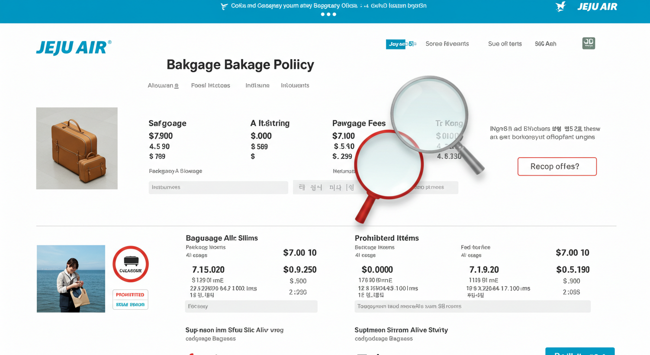This screenshot has height=355, width=650.
Task: Click the bird logo icon beside top-right JEJU AIR
Action: (x=561, y=6)
